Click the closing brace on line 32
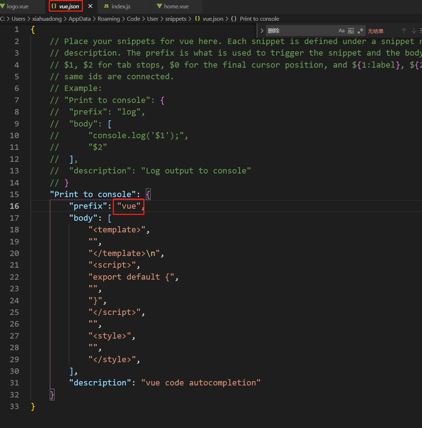422x428 pixels. [52, 395]
